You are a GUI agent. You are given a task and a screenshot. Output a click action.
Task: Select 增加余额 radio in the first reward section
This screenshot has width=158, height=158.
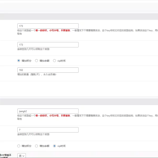36,61
